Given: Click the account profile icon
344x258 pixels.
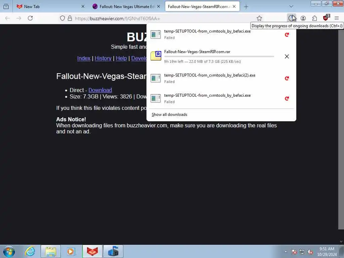Looking at the screenshot, I should pyautogui.click(x=303, y=18).
